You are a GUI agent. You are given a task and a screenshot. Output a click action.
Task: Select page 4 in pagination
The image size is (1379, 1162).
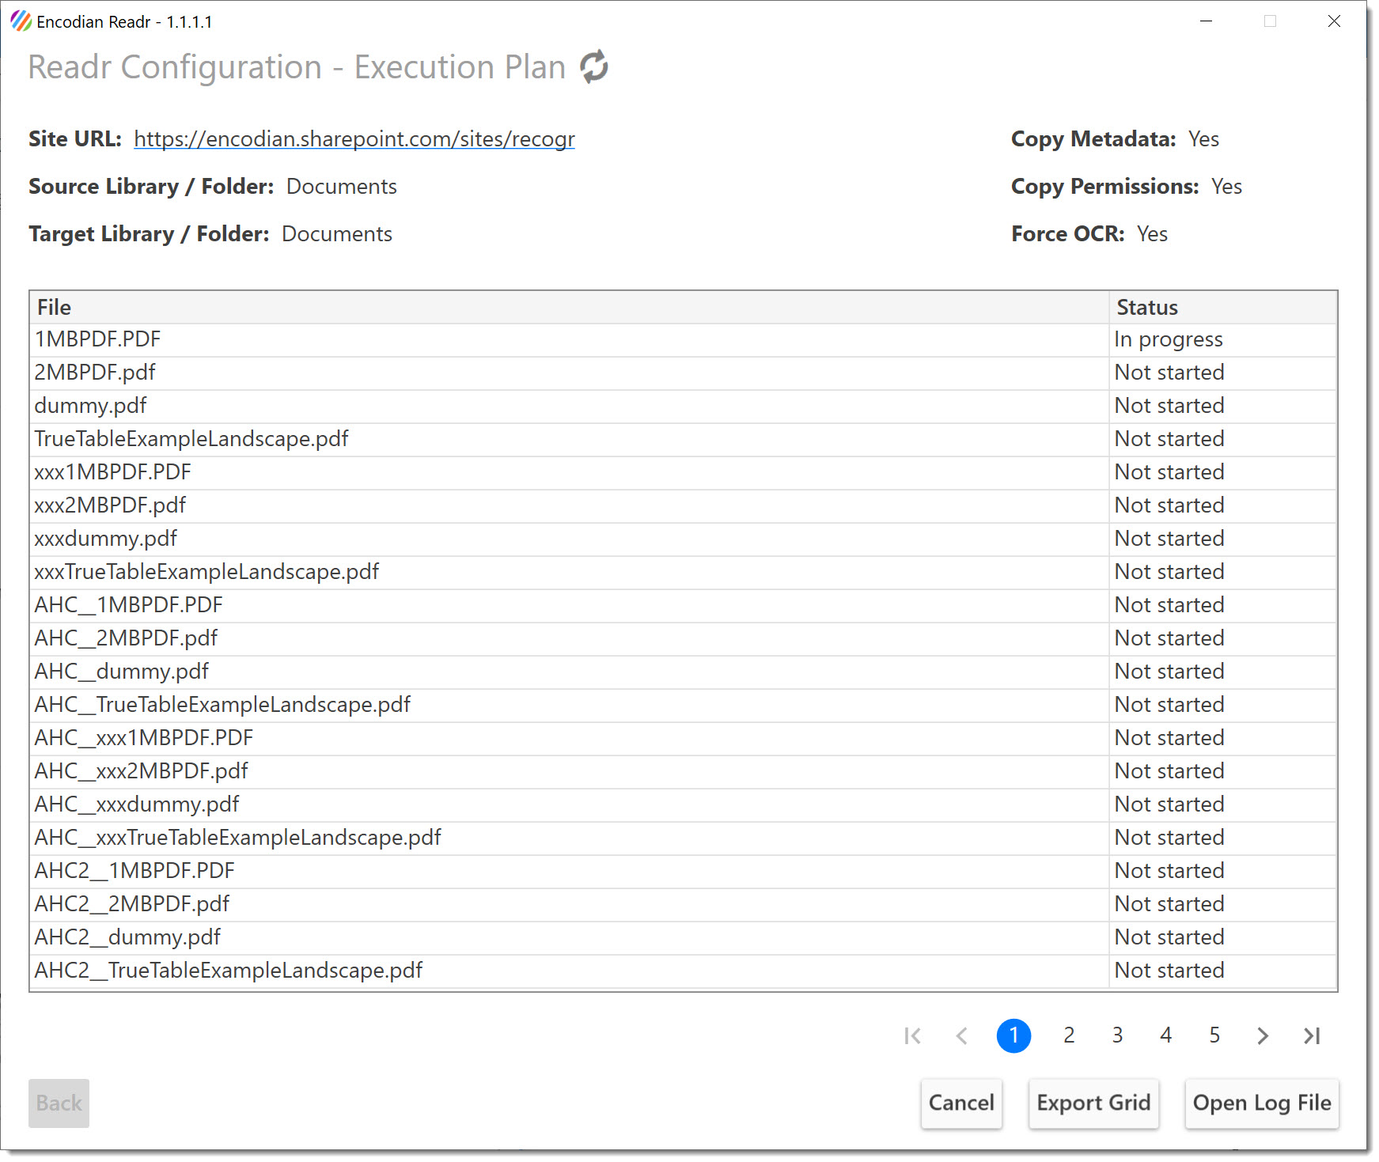coord(1165,1035)
